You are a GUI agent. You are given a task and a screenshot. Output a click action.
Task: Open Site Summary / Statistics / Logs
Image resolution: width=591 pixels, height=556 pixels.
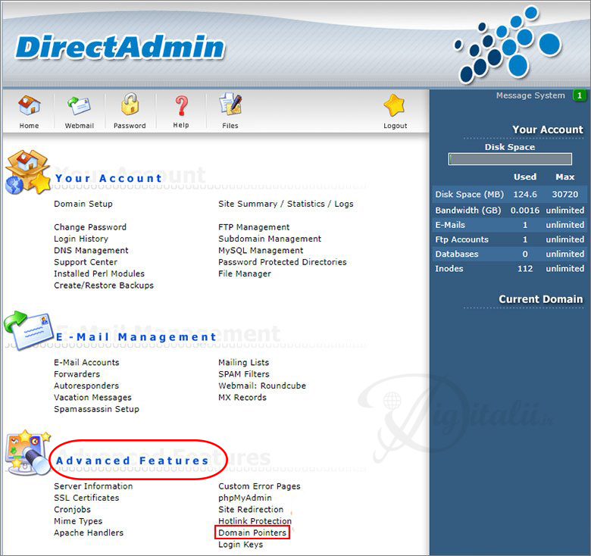coord(286,204)
